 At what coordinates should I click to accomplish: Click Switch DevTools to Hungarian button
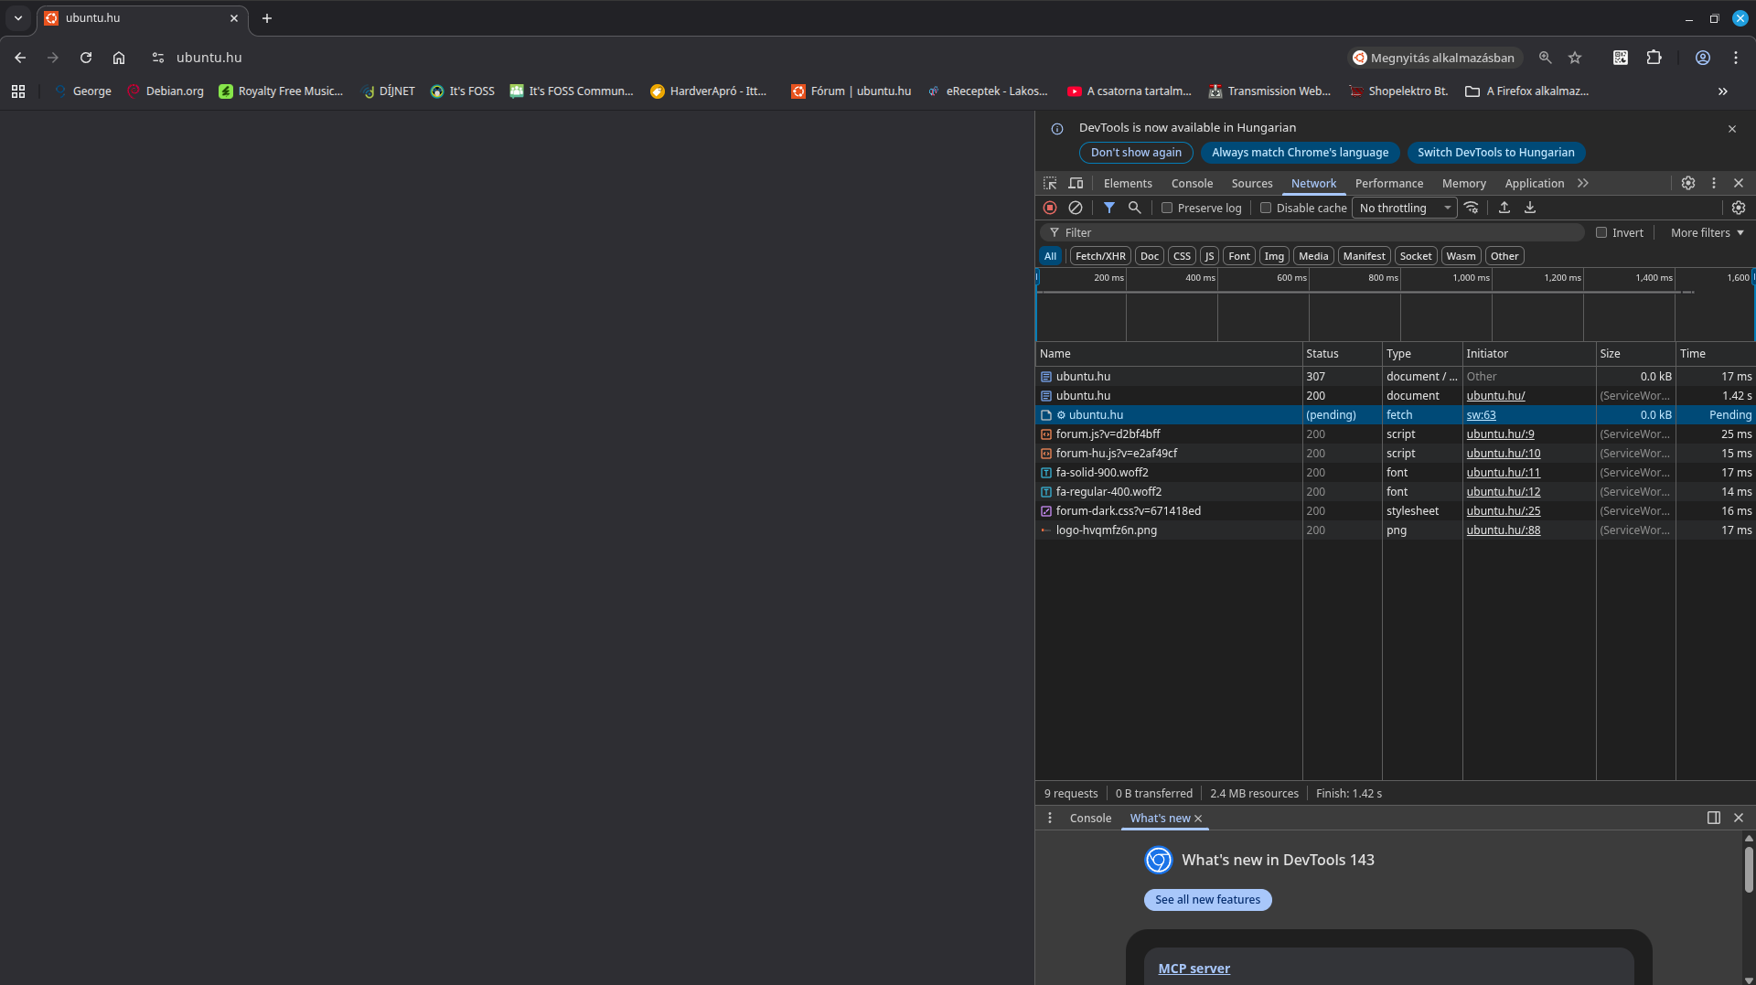tap(1495, 153)
